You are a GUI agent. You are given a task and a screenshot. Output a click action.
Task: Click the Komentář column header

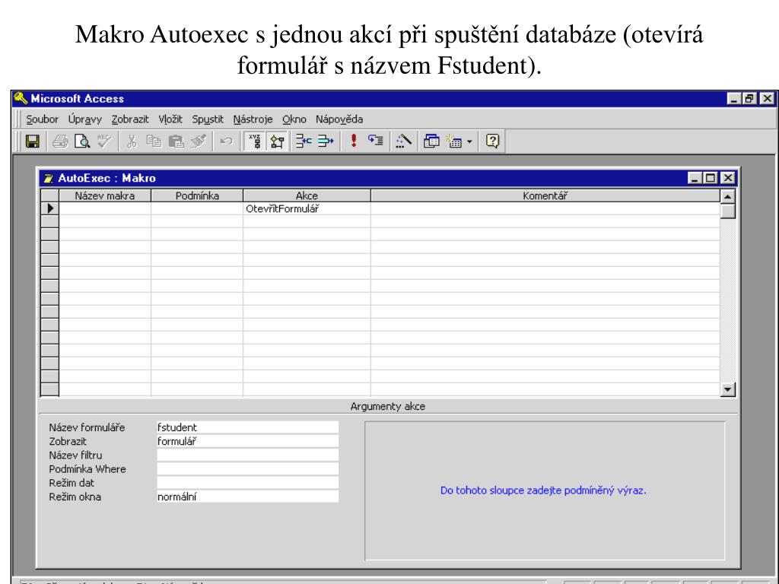click(545, 195)
